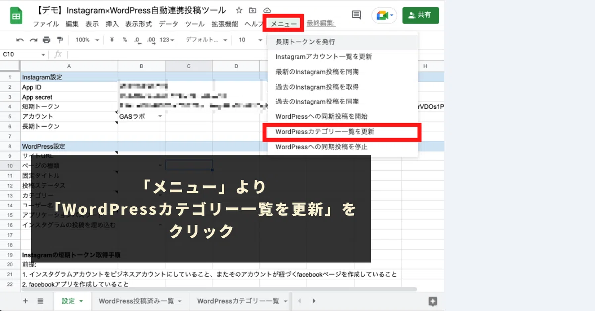Click the Undo toolbar icon
The width and height of the screenshot is (595, 311).
point(20,40)
